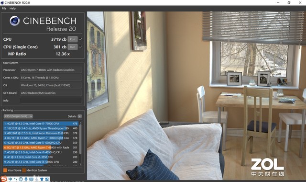The width and height of the screenshot is (306, 182).
Task: Open the Sogou skin shirt icon
Action: point(42,179)
